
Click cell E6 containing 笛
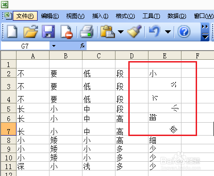click(x=165, y=118)
